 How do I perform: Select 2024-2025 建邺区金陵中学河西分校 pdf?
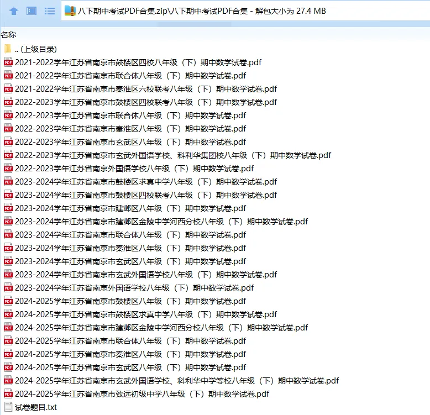pyautogui.click(x=156, y=328)
